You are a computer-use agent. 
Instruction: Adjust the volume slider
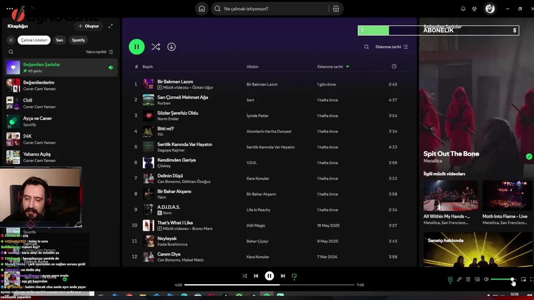[504, 279]
